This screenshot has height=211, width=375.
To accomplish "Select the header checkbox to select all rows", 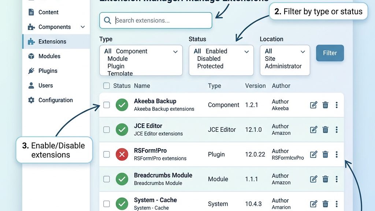I will [x=106, y=86].
